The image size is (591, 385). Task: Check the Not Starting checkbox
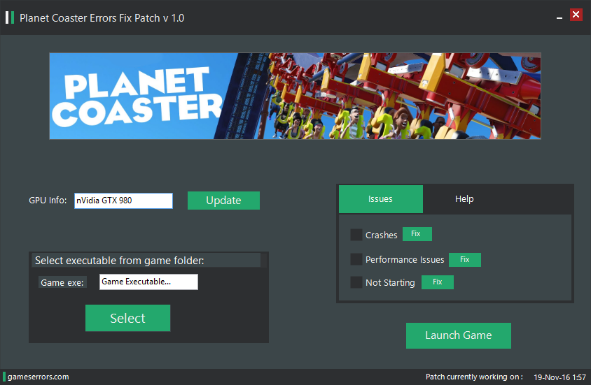pyautogui.click(x=356, y=282)
